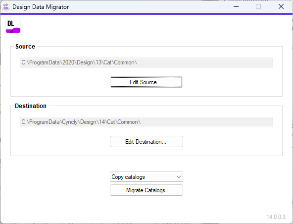The image size is (293, 224).
Task: Click the DL logo icon
Action: [13, 26]
